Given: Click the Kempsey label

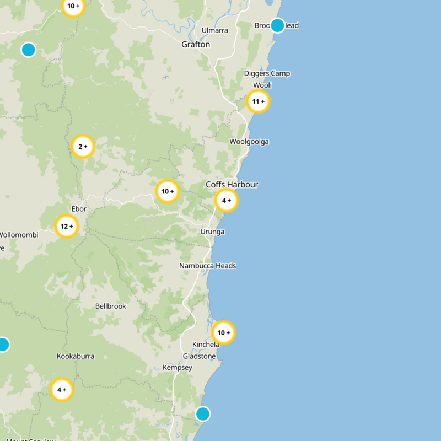Looking at the screenshot, I should [178, 368].
